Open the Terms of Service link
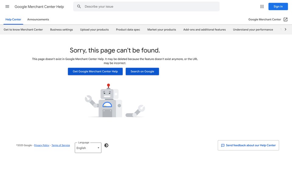The width and height of the screenshot is (292, 191). coord(61,145)
